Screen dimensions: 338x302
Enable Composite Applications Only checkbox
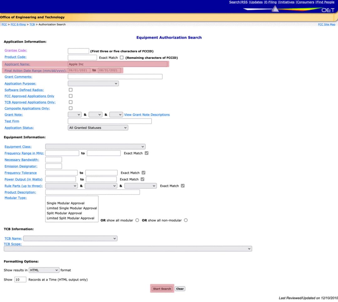pyautogui.click(x=70, y=108)
